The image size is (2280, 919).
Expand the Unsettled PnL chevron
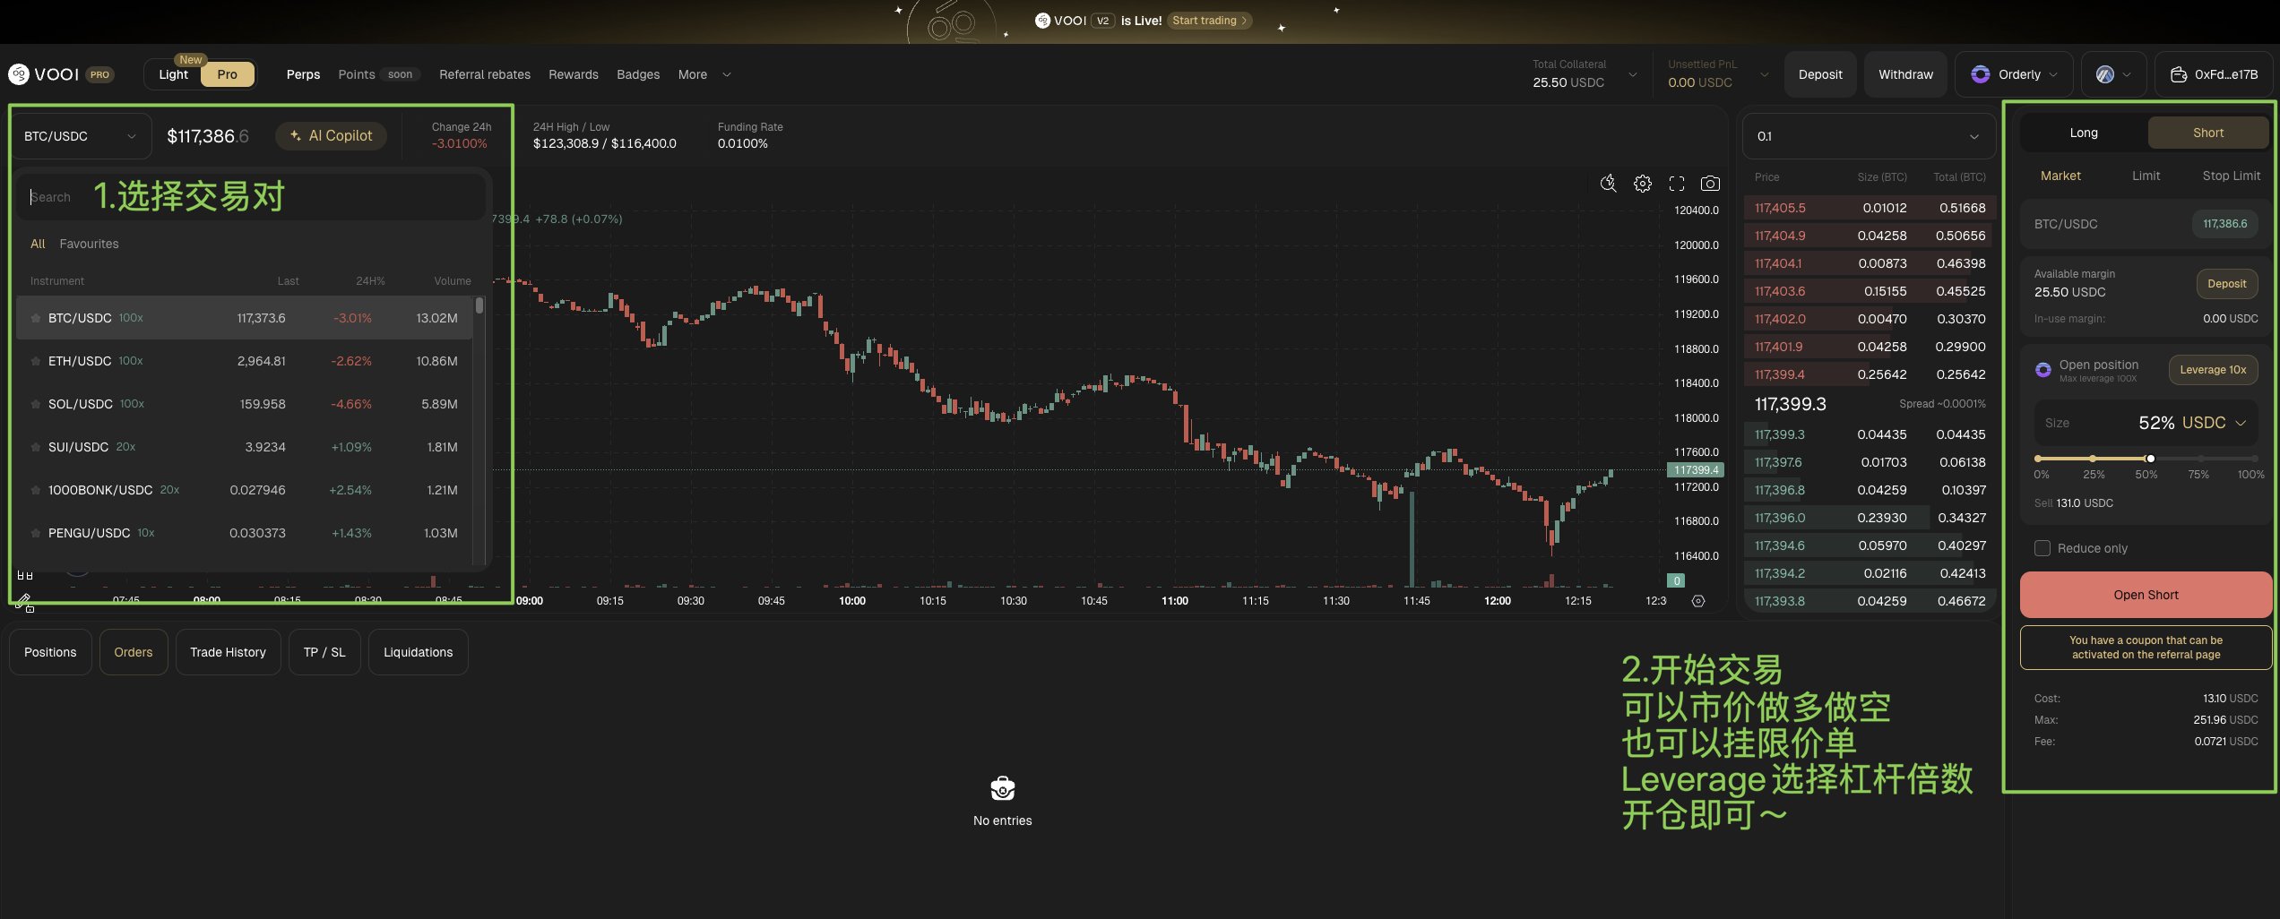point(1764,74)
